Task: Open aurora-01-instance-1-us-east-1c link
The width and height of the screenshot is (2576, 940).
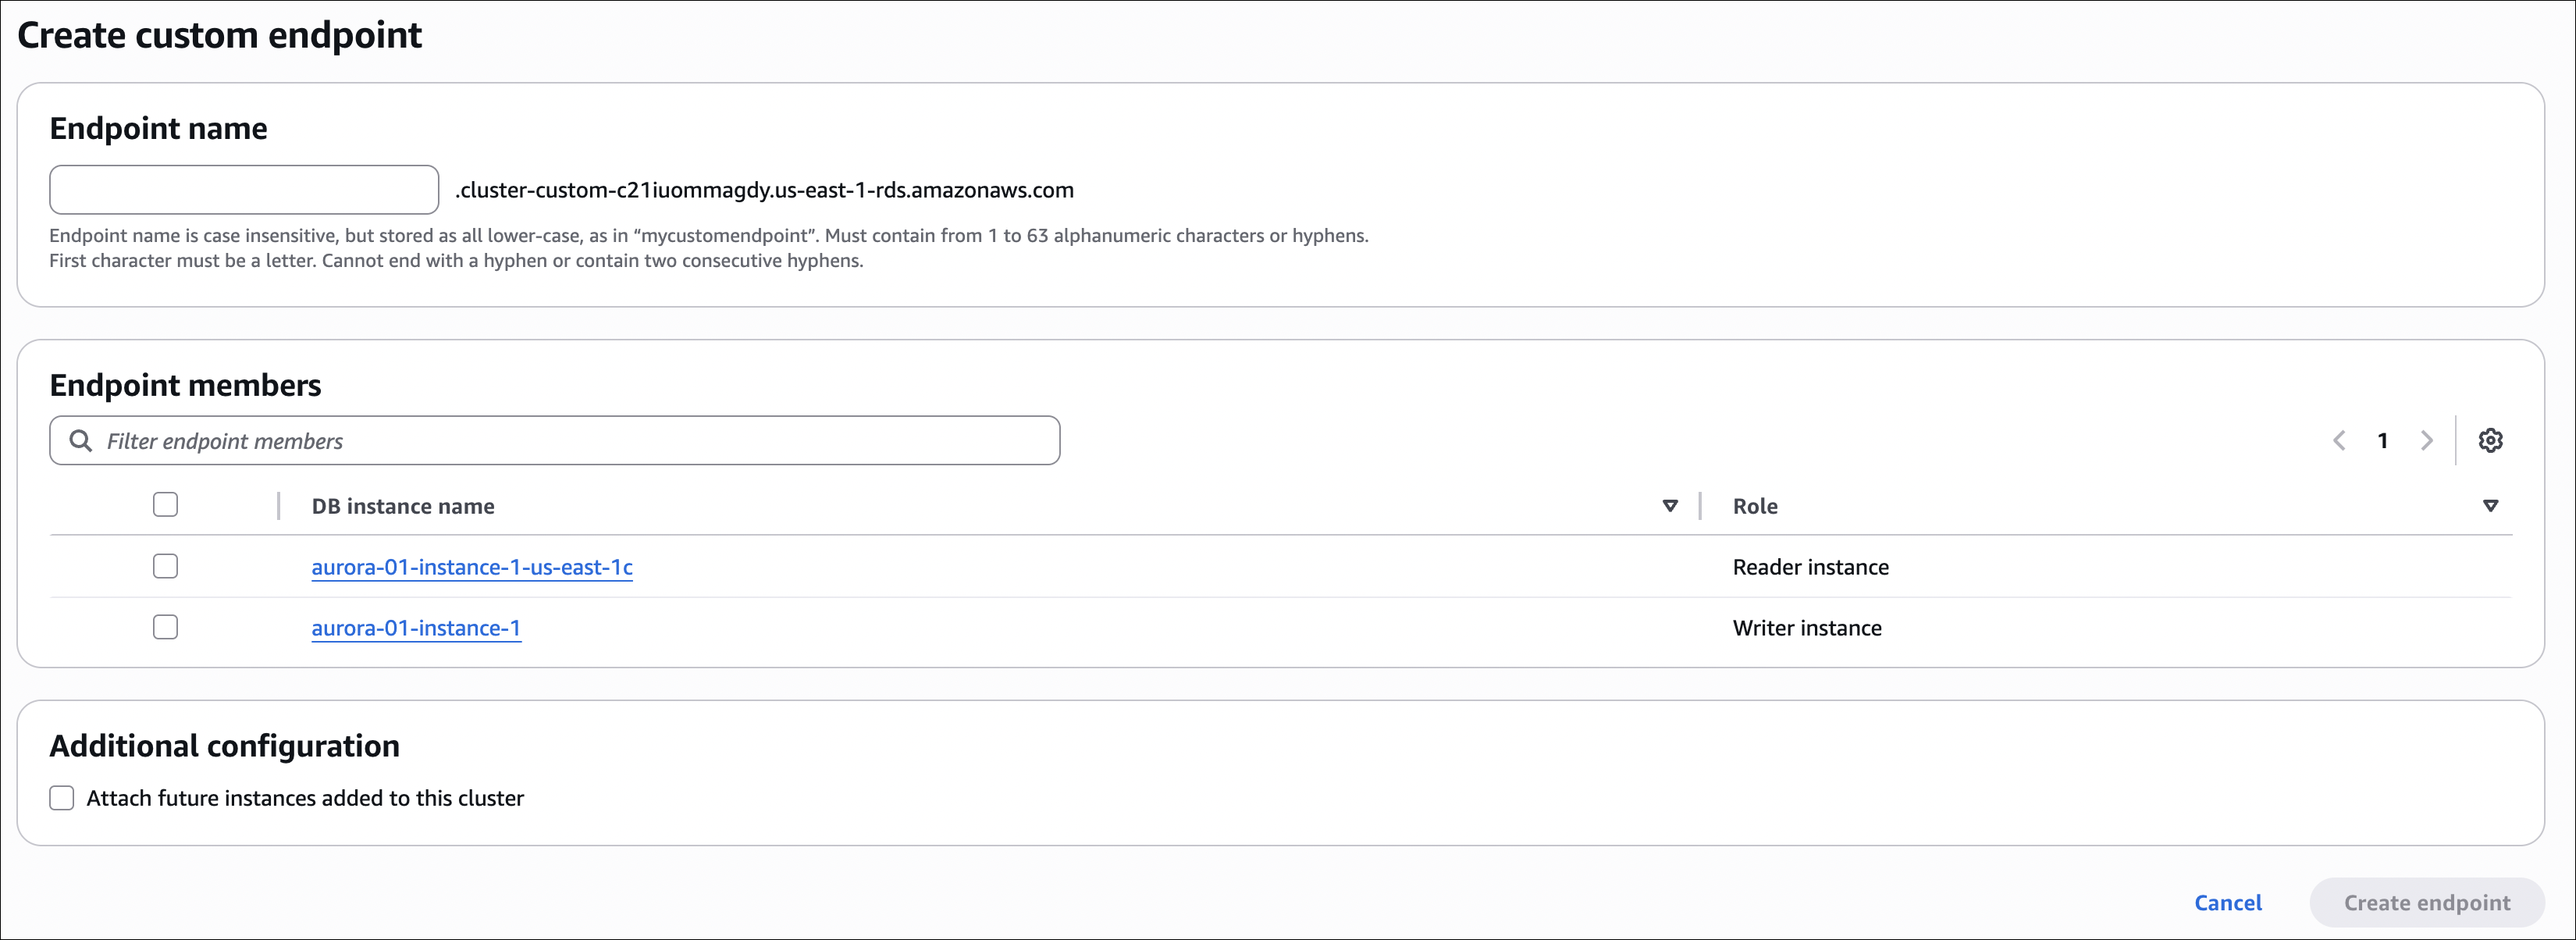Action: click(x=472, y=567)
